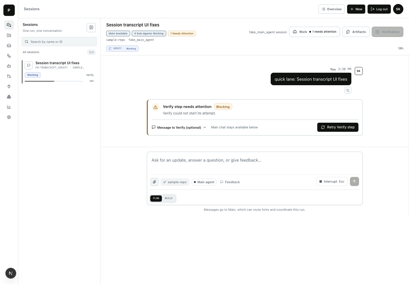Image resolution: width=409 pixels, height=284 pixels.
Task: Open the Sessions chat icon in sidebar
Action: pyautogui.click(x=9, y=25)
